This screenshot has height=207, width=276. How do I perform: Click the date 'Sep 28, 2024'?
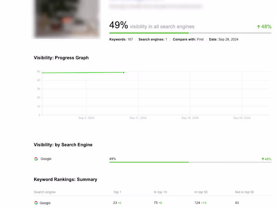228,40
